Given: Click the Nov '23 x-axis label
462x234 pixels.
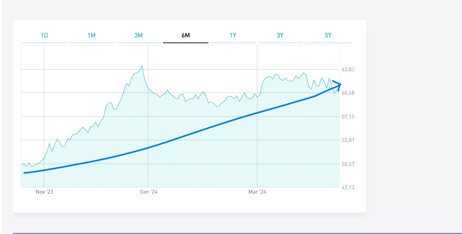Looking at the screenshot, I should coord(44,192).
